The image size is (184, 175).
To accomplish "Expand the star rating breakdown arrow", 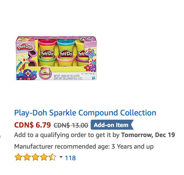I will point(61,157).
